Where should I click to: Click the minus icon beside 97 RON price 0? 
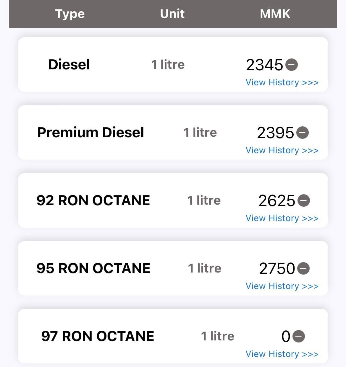point(299,336)
